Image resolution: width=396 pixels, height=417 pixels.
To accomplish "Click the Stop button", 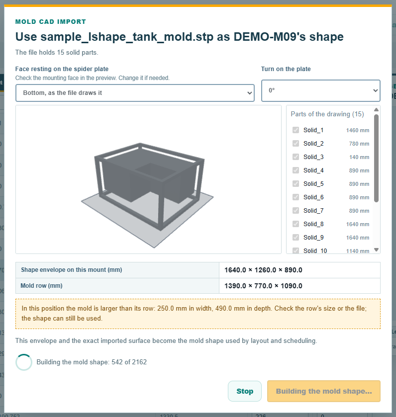I will point(245,391).
